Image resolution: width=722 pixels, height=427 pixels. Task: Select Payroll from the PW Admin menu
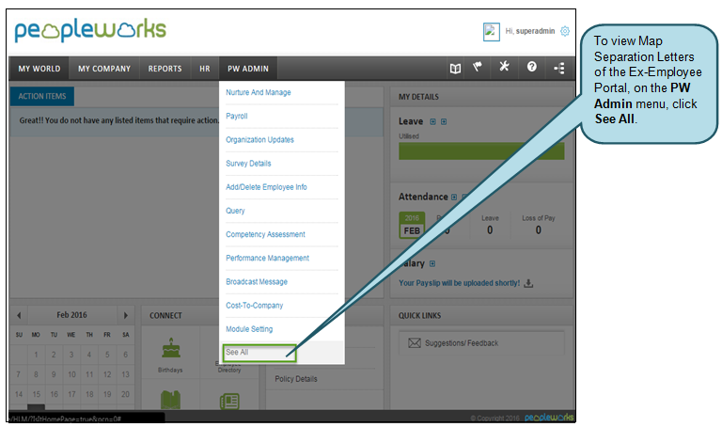(x=237, y=116)
